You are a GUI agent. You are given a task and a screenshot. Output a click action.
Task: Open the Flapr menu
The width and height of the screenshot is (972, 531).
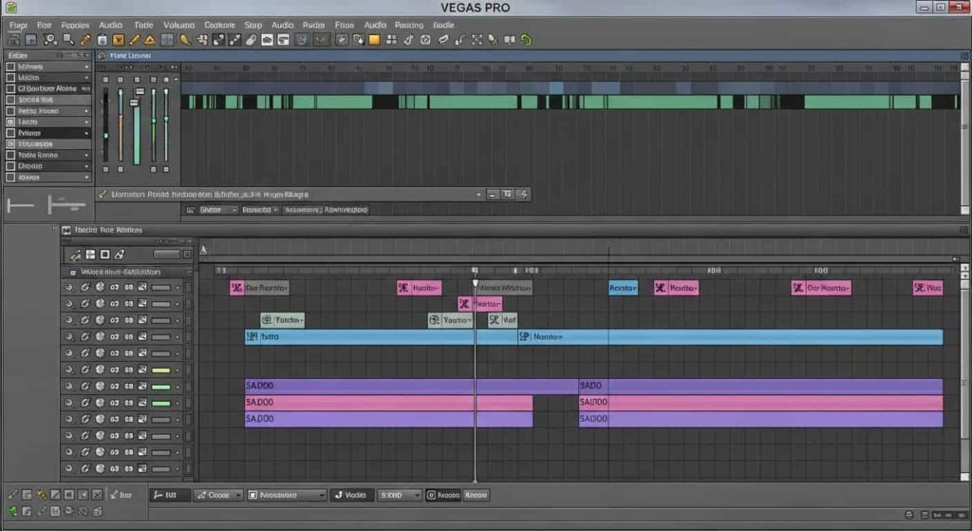pyautogui.click(x=18, y=25)
